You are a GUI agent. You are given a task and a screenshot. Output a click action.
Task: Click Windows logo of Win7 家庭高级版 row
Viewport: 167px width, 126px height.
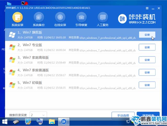[12, 60]
